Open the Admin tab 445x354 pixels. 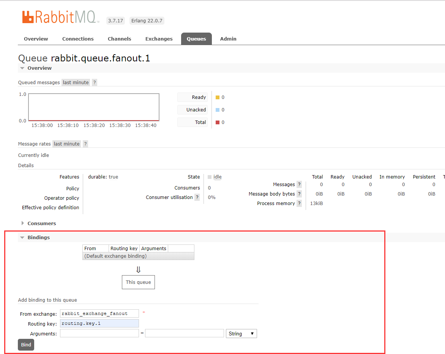228,39
